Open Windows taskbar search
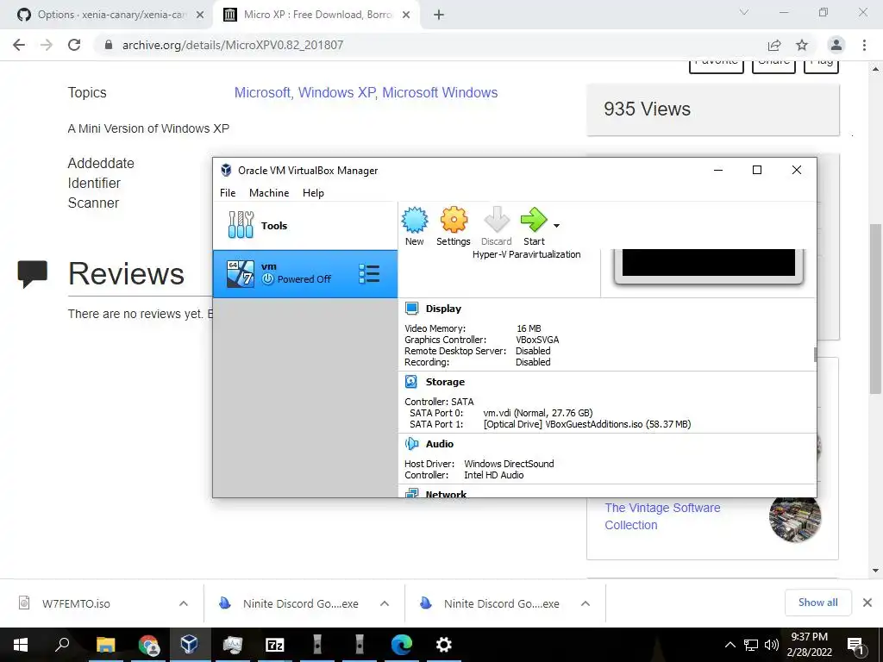This screenshot has height=662, width=883. [x=62, y=645]
